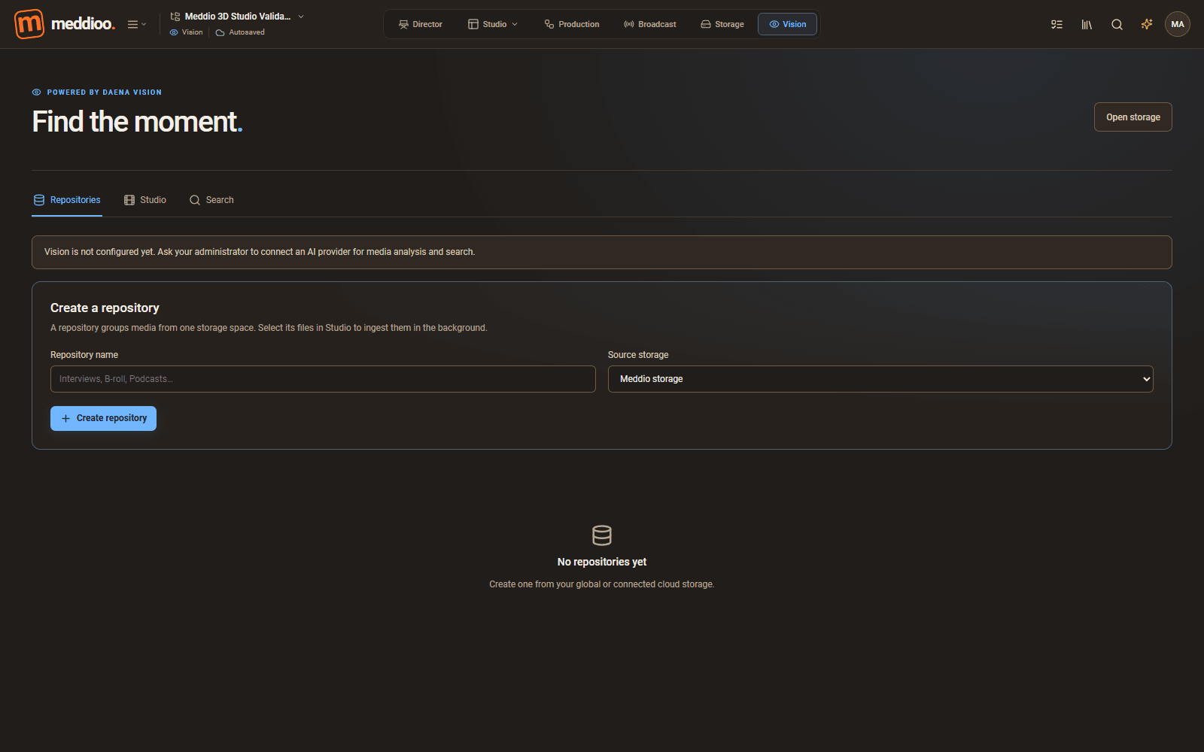Image resolution: width=1204 pixels, height=752 pixels.
Task: Switch to the Search sub-tab
Action: 211,200
